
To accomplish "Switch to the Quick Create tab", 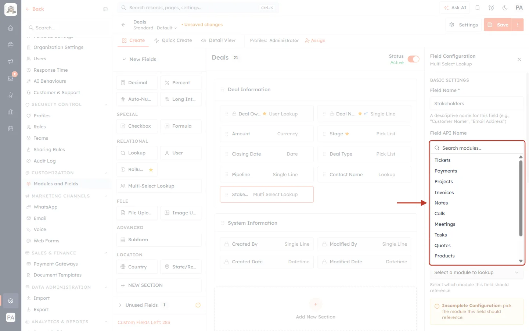I will point(173,40).
